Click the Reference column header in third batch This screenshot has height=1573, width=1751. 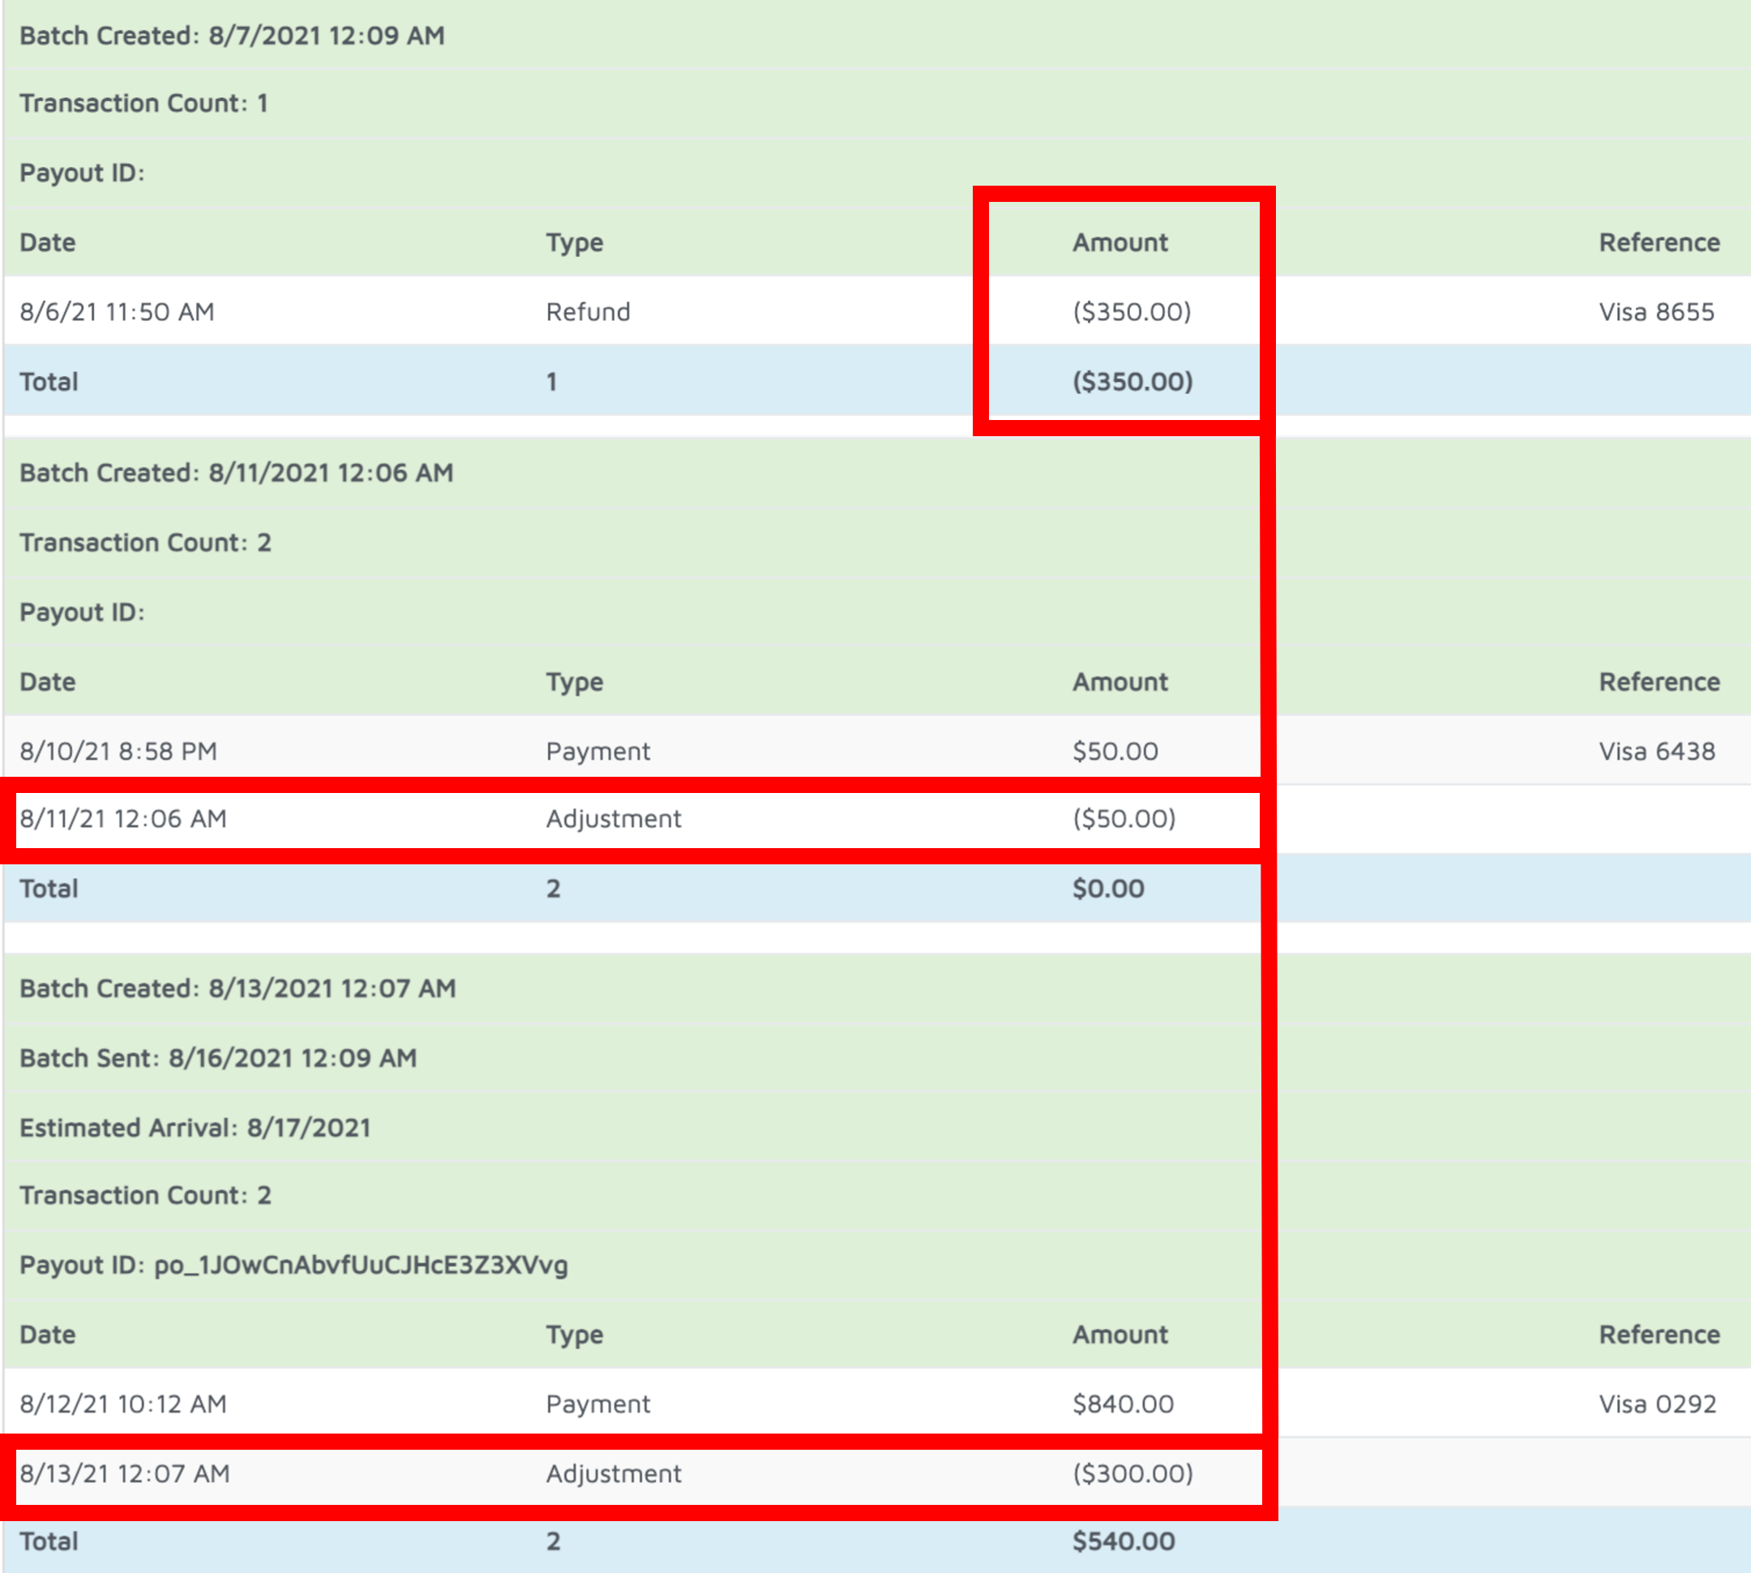(1659, 1335)
